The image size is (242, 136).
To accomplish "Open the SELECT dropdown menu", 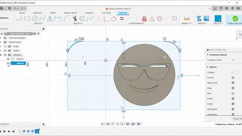I will pos(218,23).
